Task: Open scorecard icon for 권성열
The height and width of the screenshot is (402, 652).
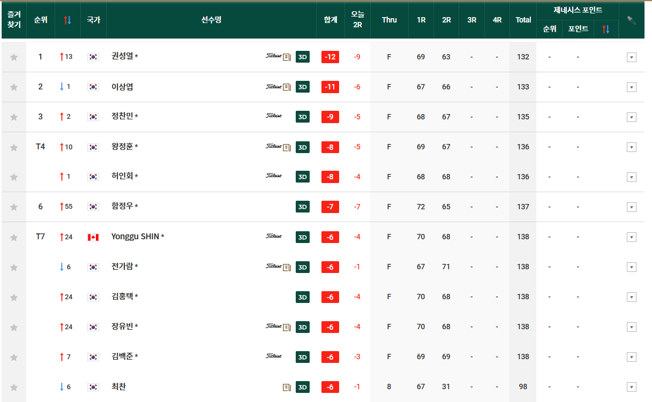Action: (x=287, y=57)
